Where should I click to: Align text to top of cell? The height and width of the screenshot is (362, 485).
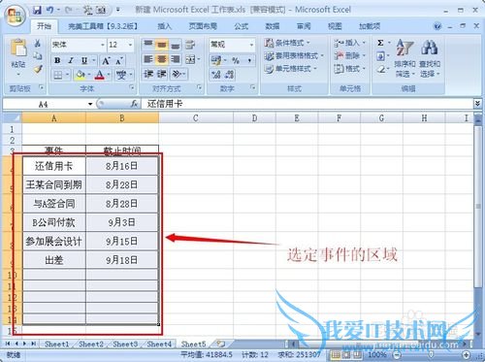click(148, 45)
